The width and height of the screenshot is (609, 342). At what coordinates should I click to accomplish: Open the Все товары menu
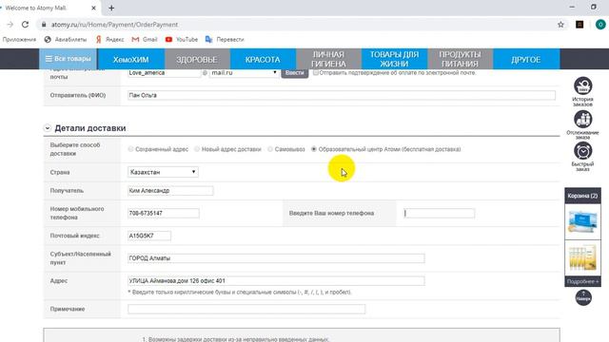68,59
